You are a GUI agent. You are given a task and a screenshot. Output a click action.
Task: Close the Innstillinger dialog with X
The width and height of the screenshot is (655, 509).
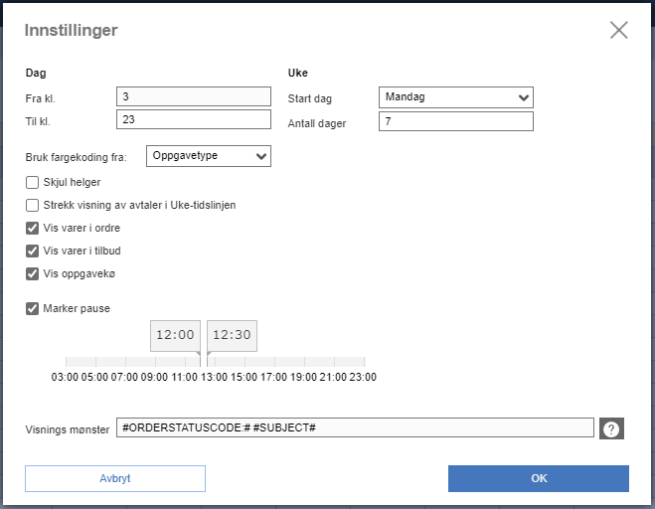[618, 30]
